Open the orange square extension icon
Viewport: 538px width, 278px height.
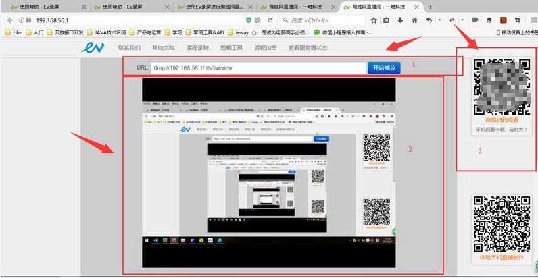pos(504,20)
